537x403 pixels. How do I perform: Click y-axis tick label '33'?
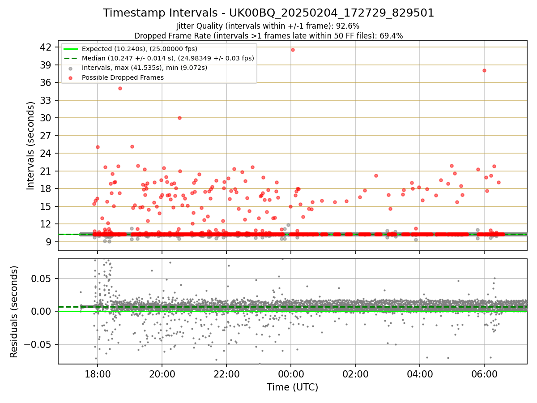click(x=46, y=100)
